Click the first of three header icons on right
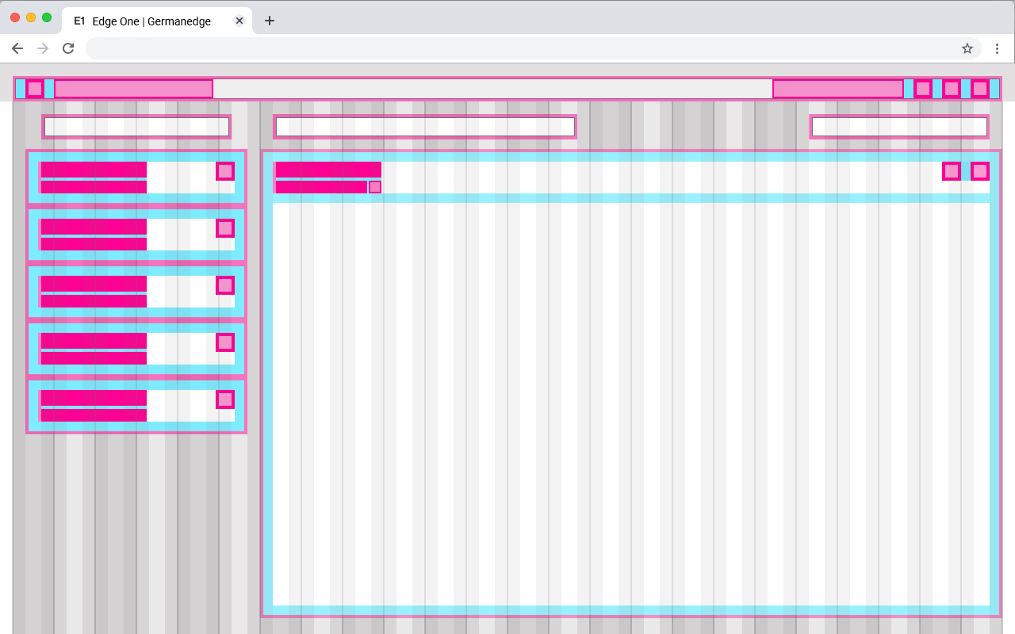The height and width of the screenshot is (634, 1015). point(923,89)
